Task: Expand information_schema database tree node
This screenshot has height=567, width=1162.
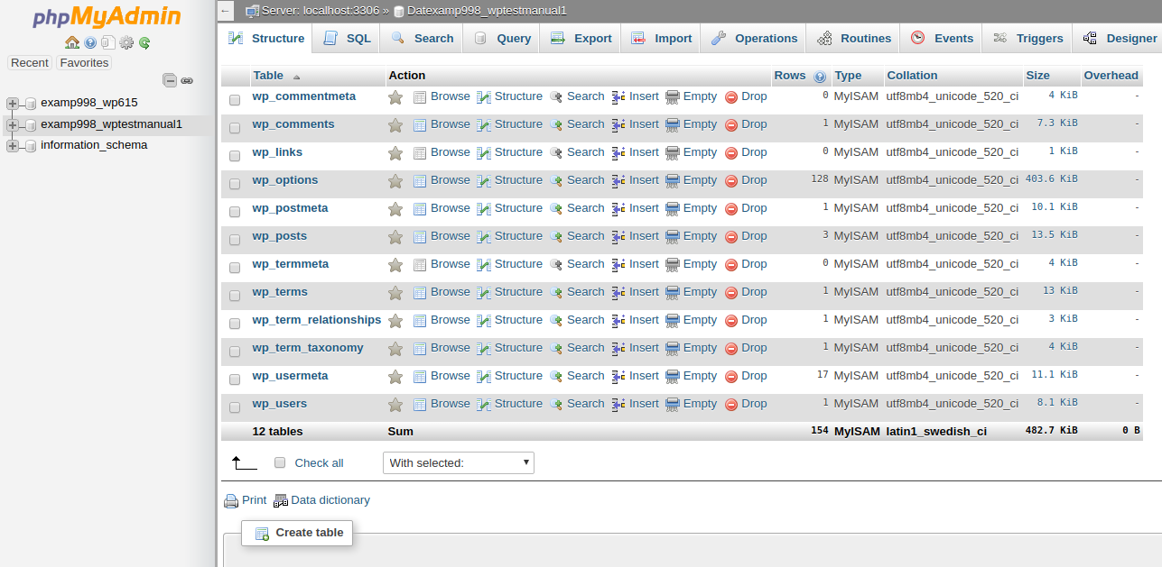Action: click(13, 146)
